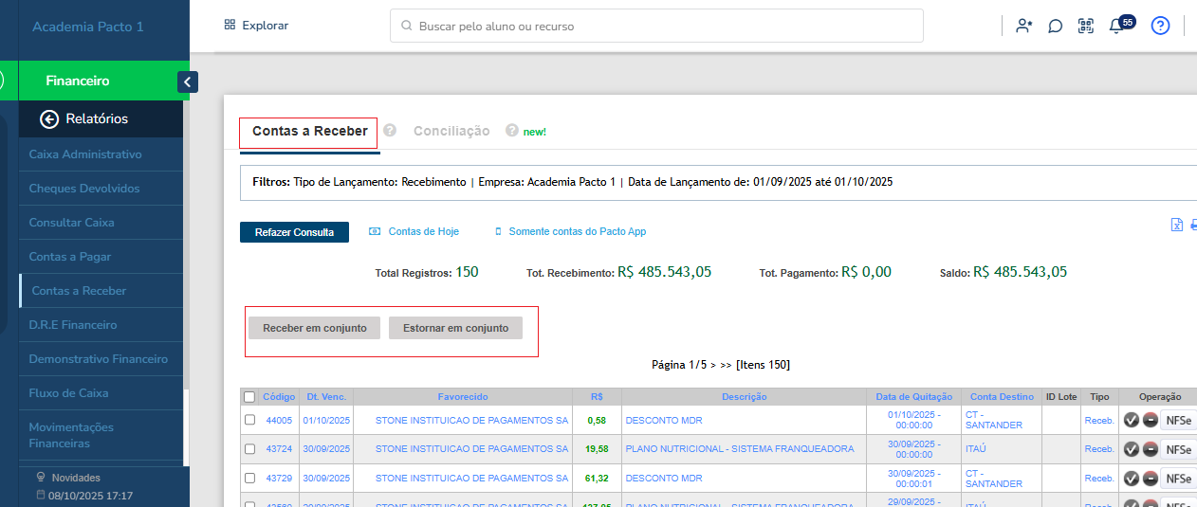Switch to the Conciliação tab
This screenshot has width=1197, height=507.
click(451, 131)
